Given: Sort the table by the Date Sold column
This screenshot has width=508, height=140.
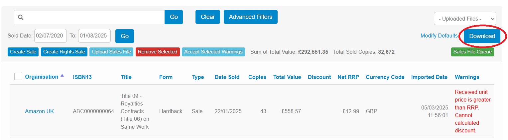Looking at the screenshot, I should [227, 77].
